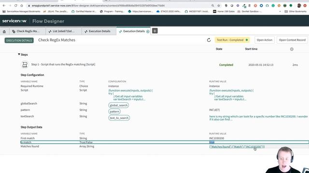Click the Test Run - Completed status badge
Image resolution: width=309 pixels, height=173 pixels.
point(232,40)
